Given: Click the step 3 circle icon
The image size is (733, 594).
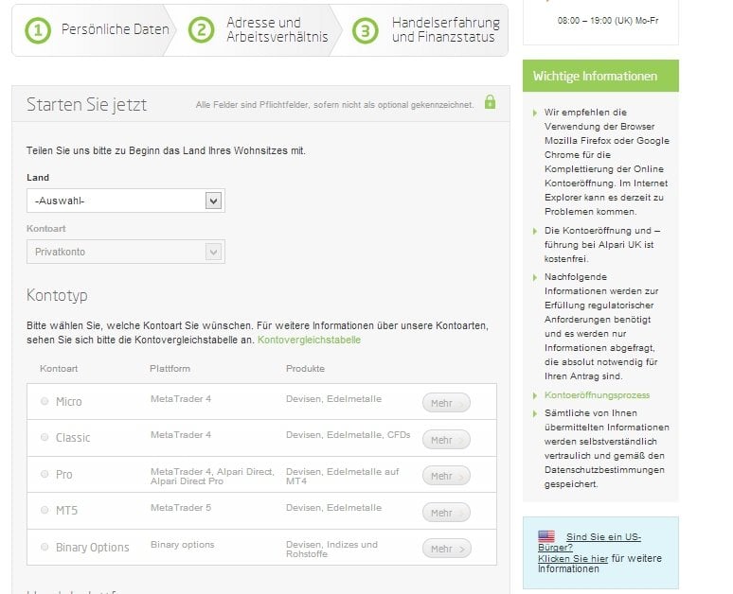Looking at the screenshot, I should point(366,30).
